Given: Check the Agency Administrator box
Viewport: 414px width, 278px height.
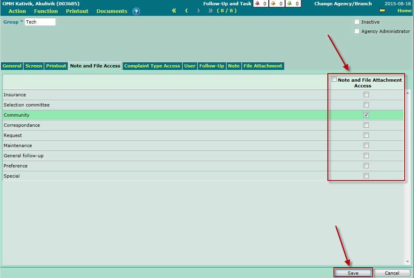Looking at the screenshot, I should (x=357, y=31).
